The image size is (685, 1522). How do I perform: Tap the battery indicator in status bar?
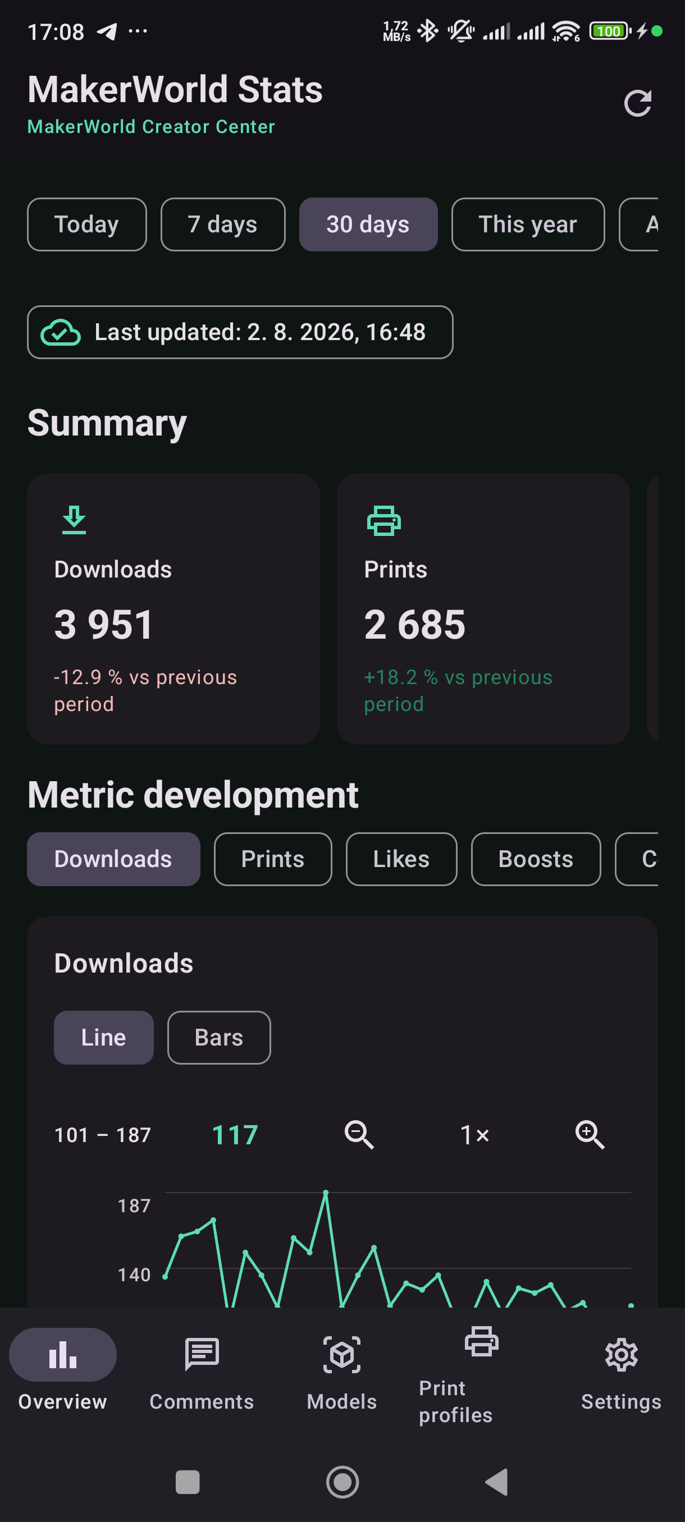point(610,31)
